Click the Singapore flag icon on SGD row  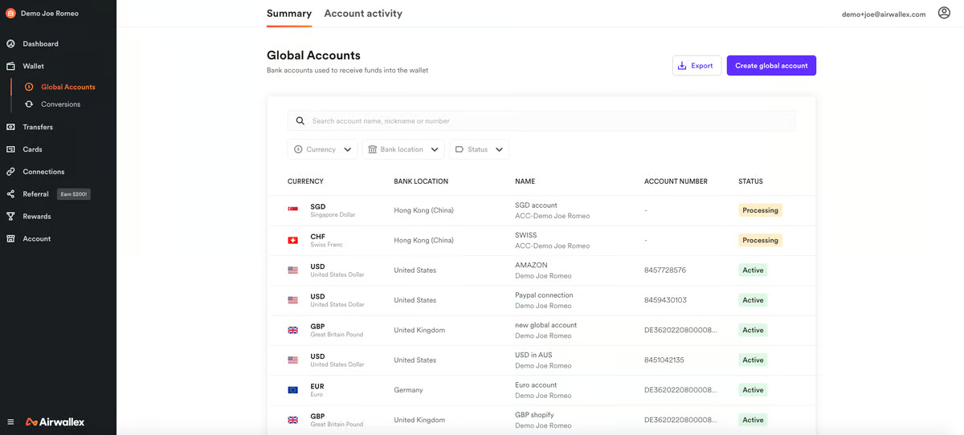point(293,209)
